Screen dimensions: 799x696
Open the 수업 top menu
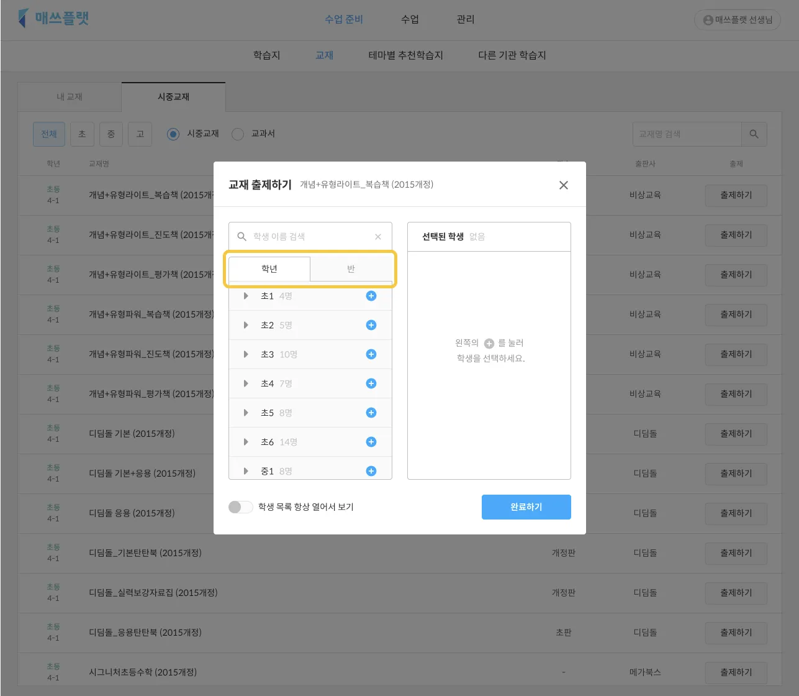[x=410, y=19]
